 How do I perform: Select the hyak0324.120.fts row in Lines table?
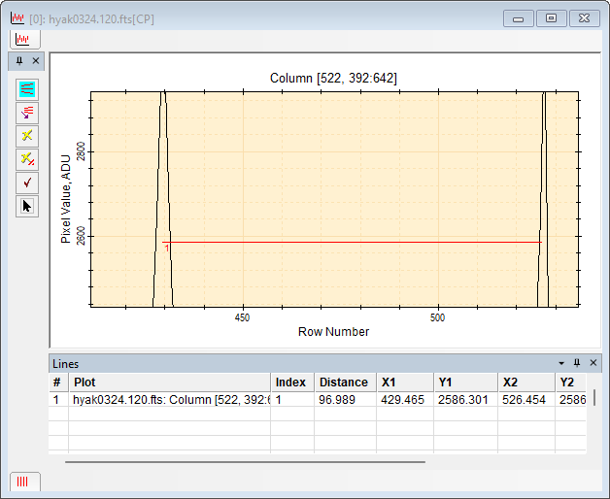pos(169,399)
